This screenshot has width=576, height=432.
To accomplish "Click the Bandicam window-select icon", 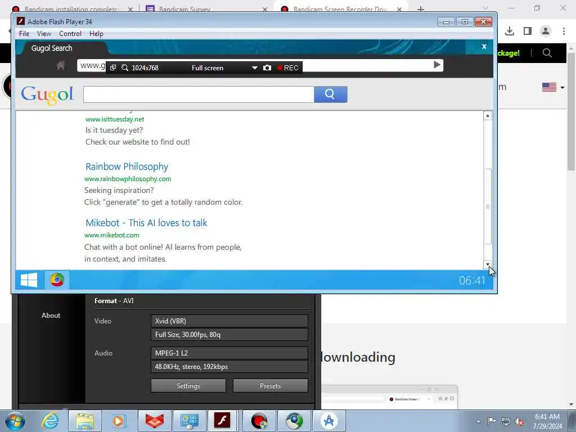I will tap(113, 67).
